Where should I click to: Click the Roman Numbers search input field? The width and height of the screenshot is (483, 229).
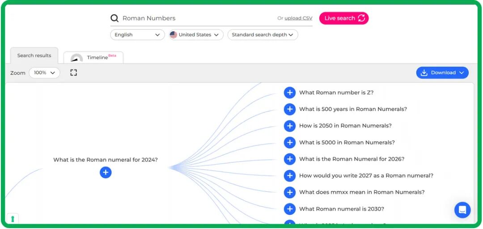[197, 18]
